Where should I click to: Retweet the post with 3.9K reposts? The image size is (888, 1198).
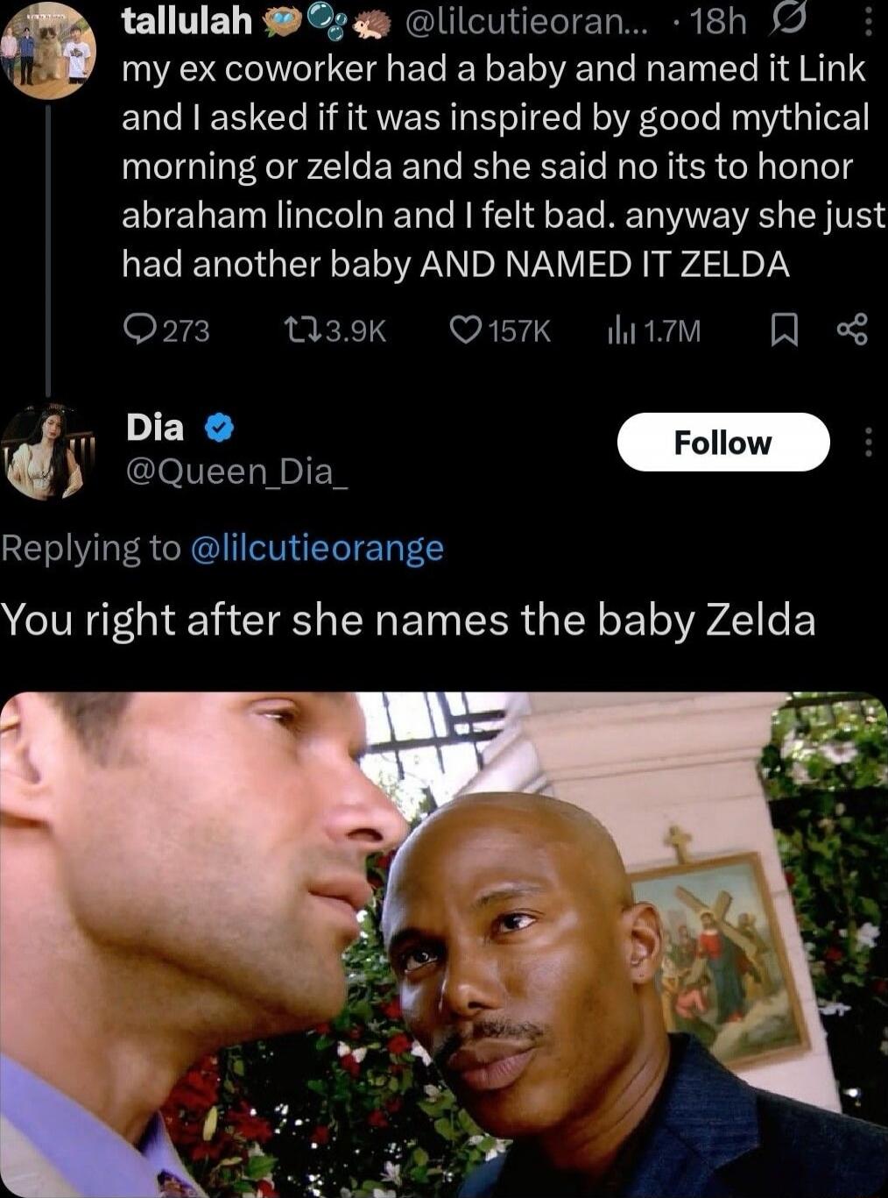point(335,330)
